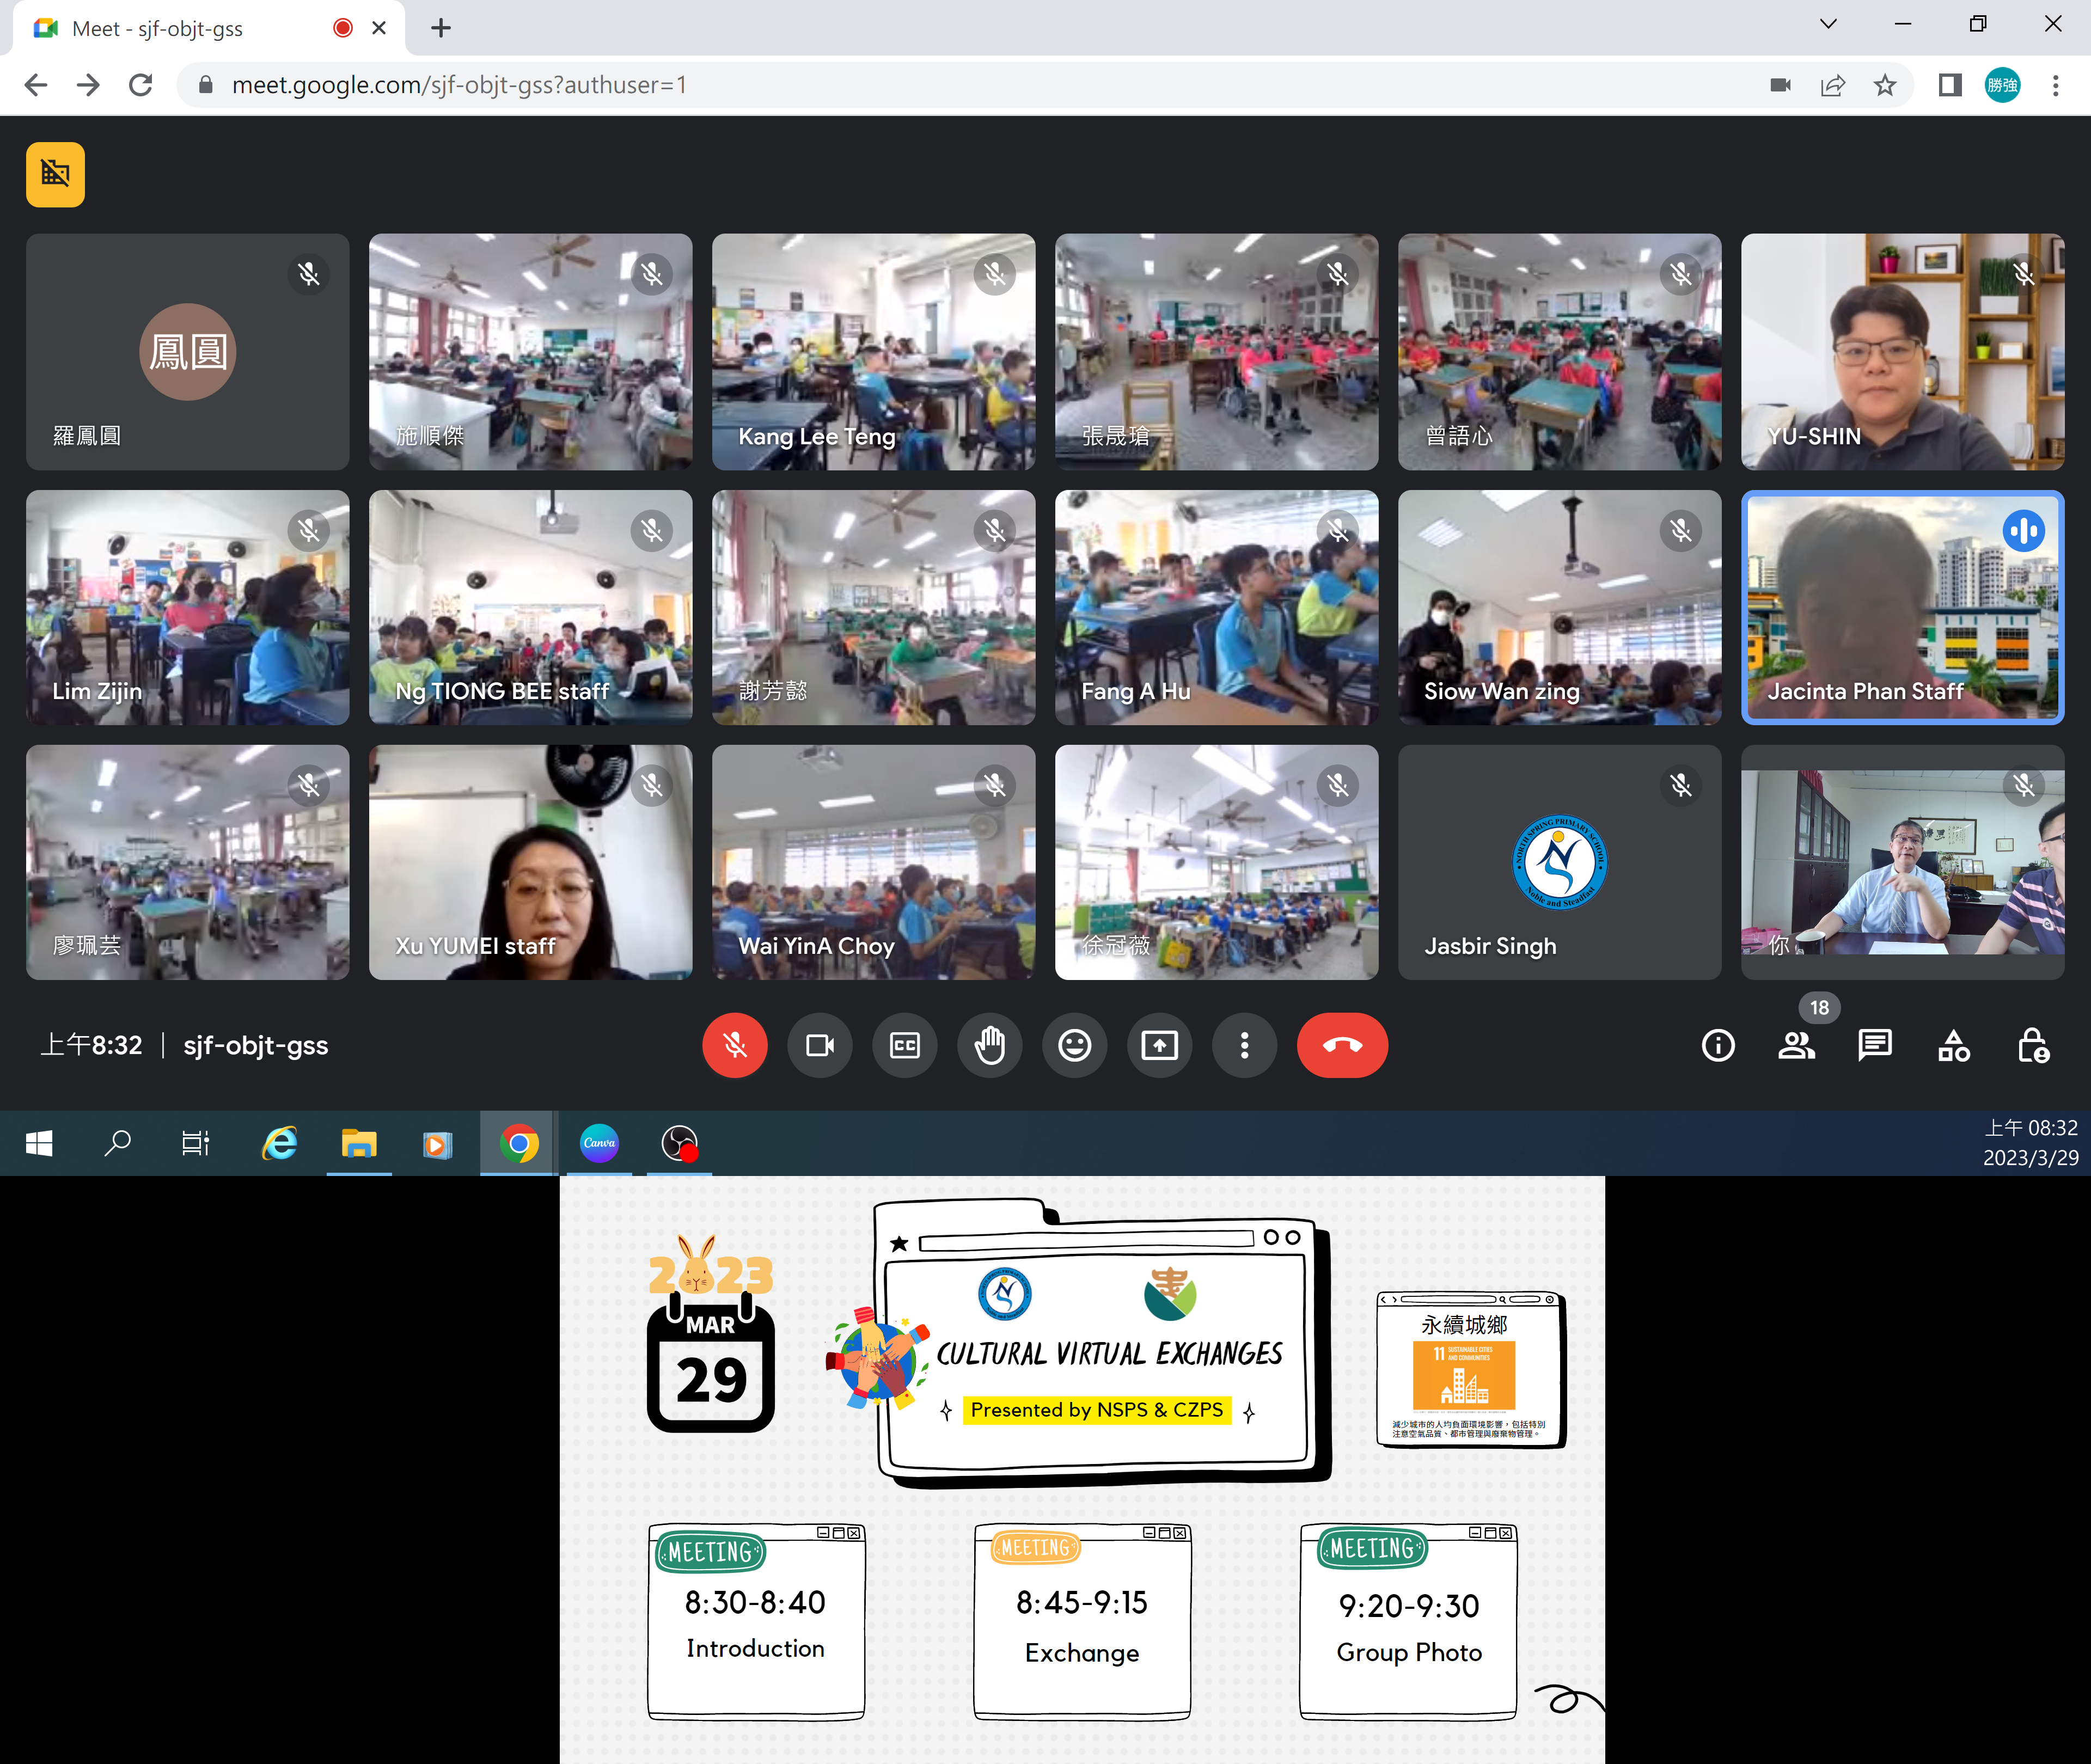Open Canva from the Windows taskbar
The image size is (2091, 1764).
point(599,1143)
